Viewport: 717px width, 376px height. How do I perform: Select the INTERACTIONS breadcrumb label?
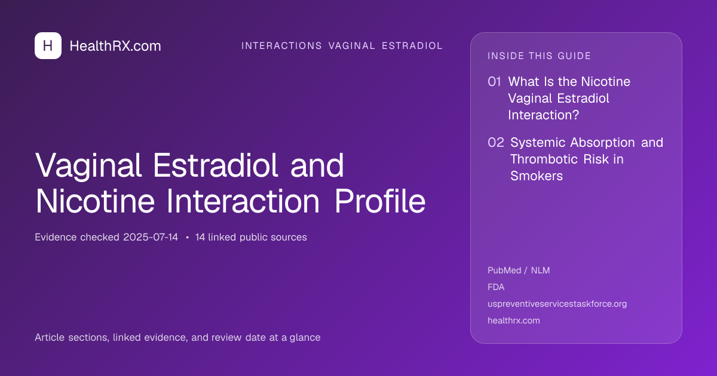(x=281, y=46)
